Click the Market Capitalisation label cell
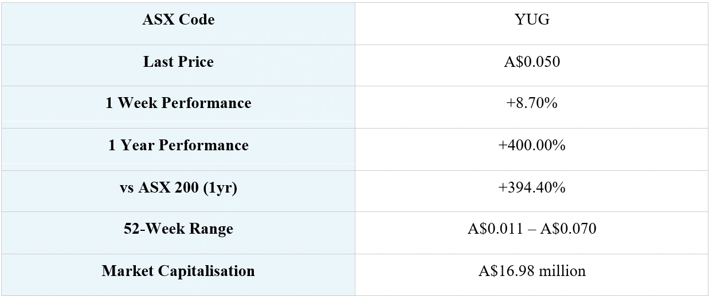709x296 pixels. (178, 271)
